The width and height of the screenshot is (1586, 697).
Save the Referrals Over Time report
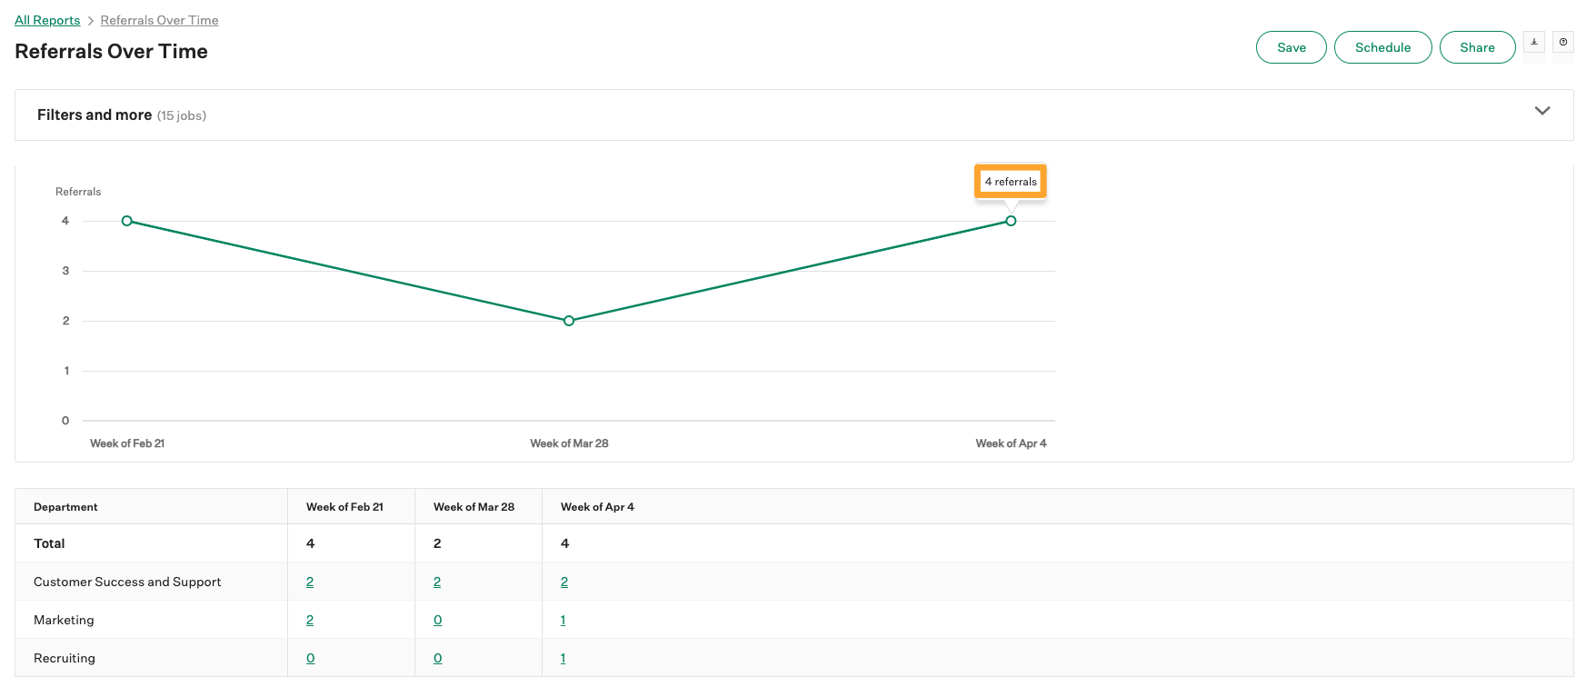click(x=1292, y=47)
